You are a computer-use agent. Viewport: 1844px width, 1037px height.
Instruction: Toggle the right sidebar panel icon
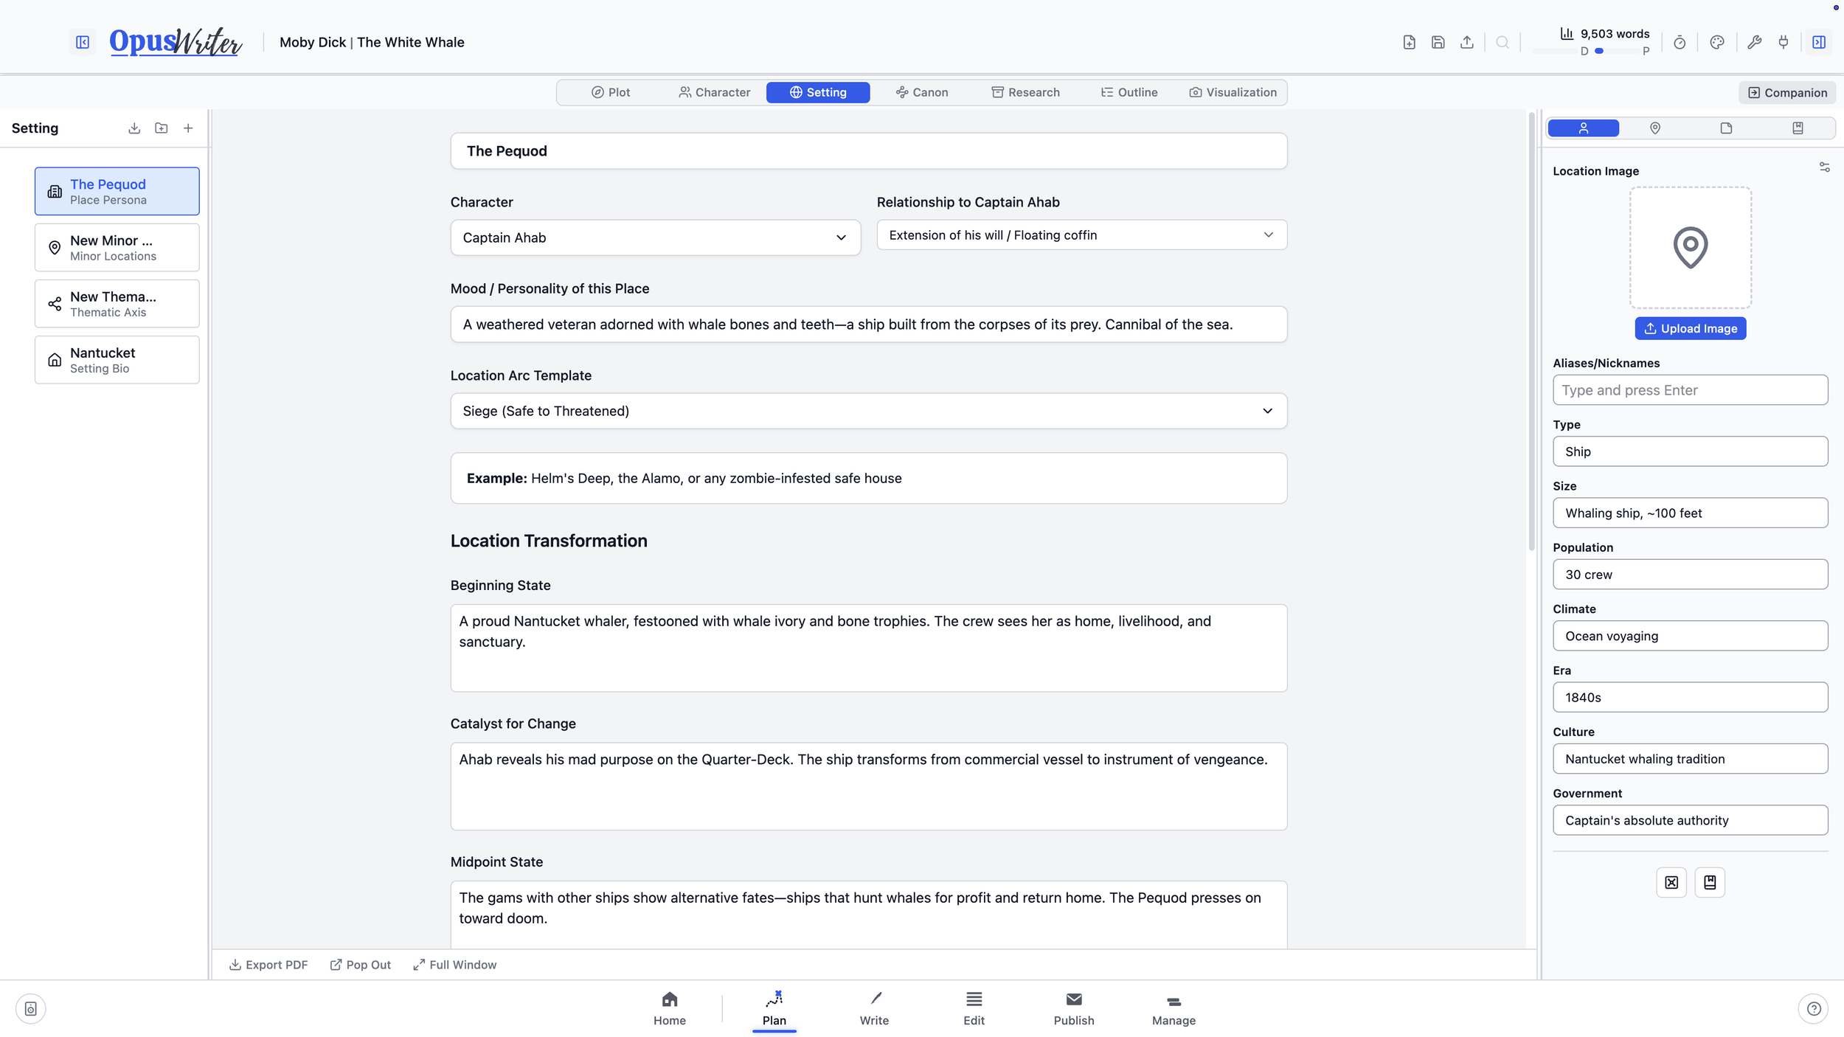(x=1819, y=42)
